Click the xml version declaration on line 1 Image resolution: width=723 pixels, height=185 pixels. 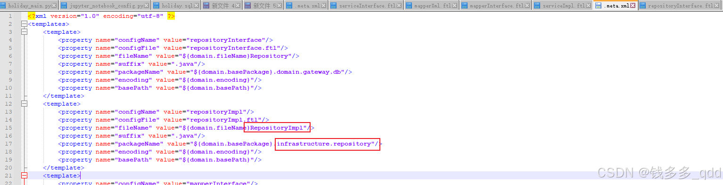[x=101, y=16]
